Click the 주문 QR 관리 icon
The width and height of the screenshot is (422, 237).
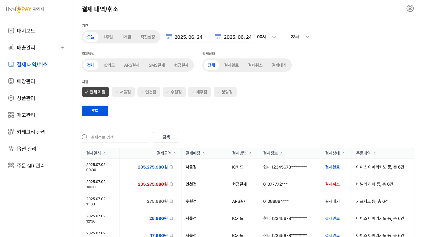click(x=11, y=165)
